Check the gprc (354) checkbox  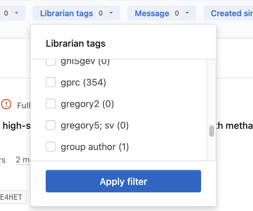(x=51, y=82)
